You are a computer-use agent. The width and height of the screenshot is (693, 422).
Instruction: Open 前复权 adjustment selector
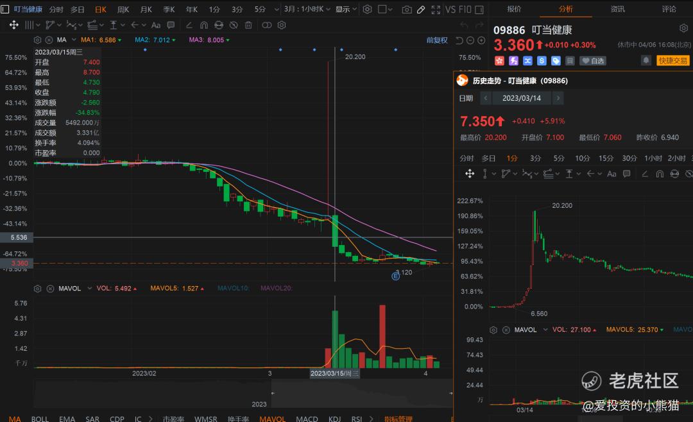coord(437,40)
